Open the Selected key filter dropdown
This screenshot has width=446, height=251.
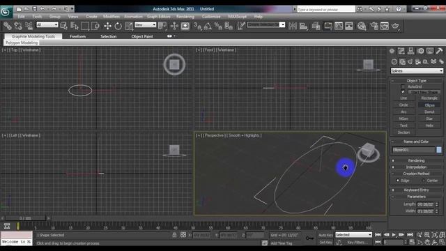point(353,234)
